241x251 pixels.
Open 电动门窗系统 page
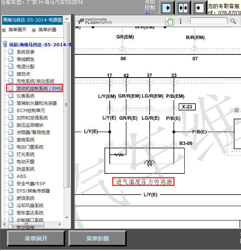coord(30,147)
